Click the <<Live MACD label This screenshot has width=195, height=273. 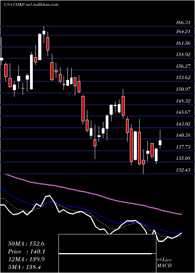tap(164, 262)
